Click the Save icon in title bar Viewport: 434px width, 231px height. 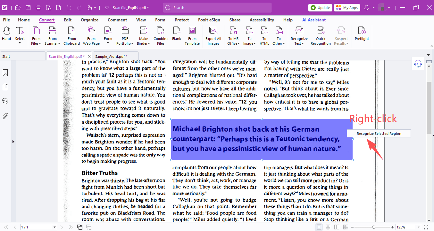coord(28,8)
